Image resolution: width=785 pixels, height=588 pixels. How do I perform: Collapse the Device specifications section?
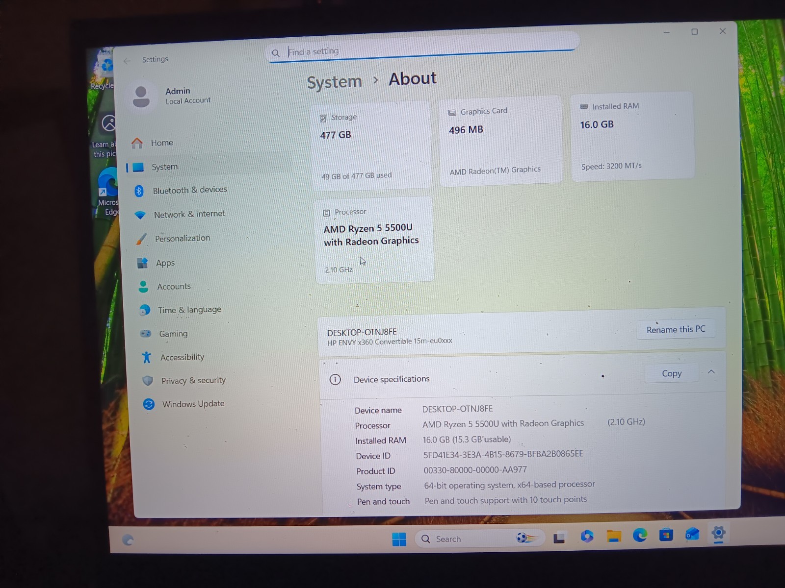[x=711, y=372]
